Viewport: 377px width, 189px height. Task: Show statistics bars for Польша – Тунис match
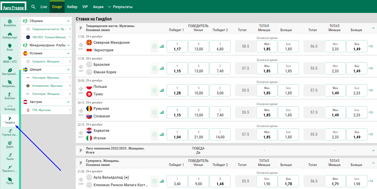pos(162,90)
